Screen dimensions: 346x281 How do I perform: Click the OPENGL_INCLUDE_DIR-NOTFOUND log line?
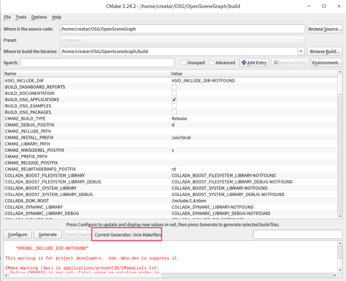point(52,248)
